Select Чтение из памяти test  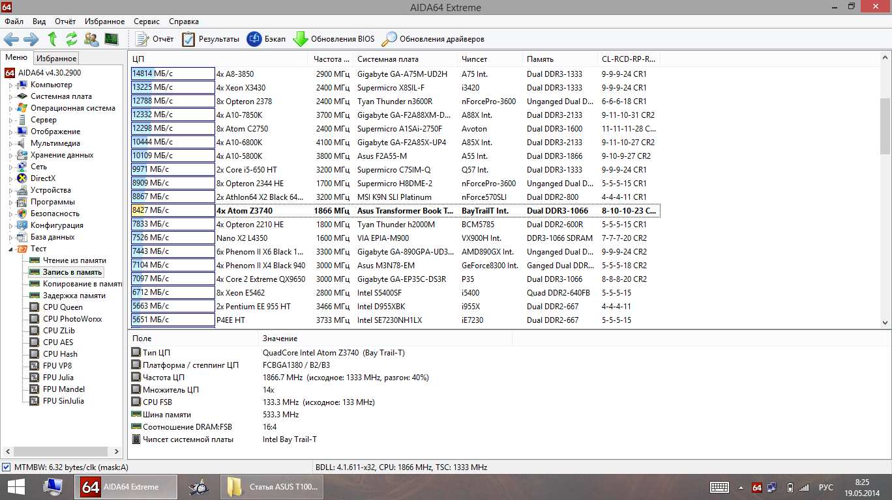(74, 260)
